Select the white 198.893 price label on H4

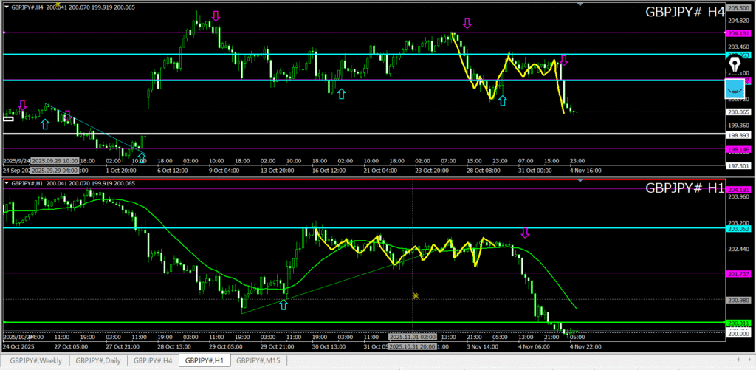point(738,136)
